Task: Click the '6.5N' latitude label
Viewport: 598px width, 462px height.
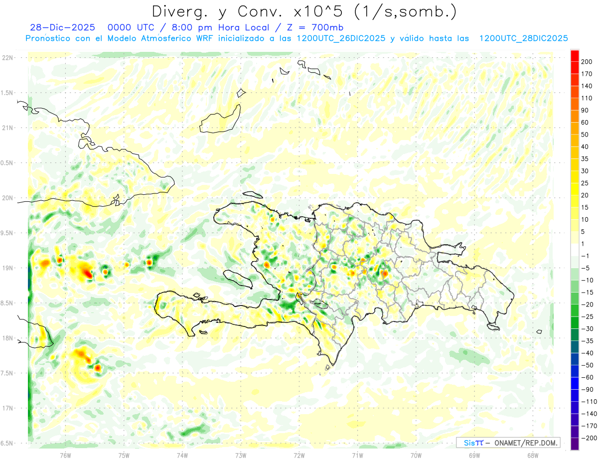Action: point(7,443)
